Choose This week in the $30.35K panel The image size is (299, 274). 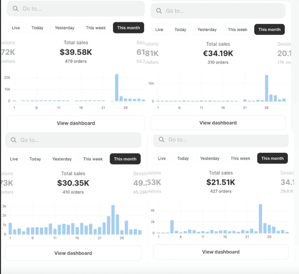pyautogui.click(x=93, y=159)
